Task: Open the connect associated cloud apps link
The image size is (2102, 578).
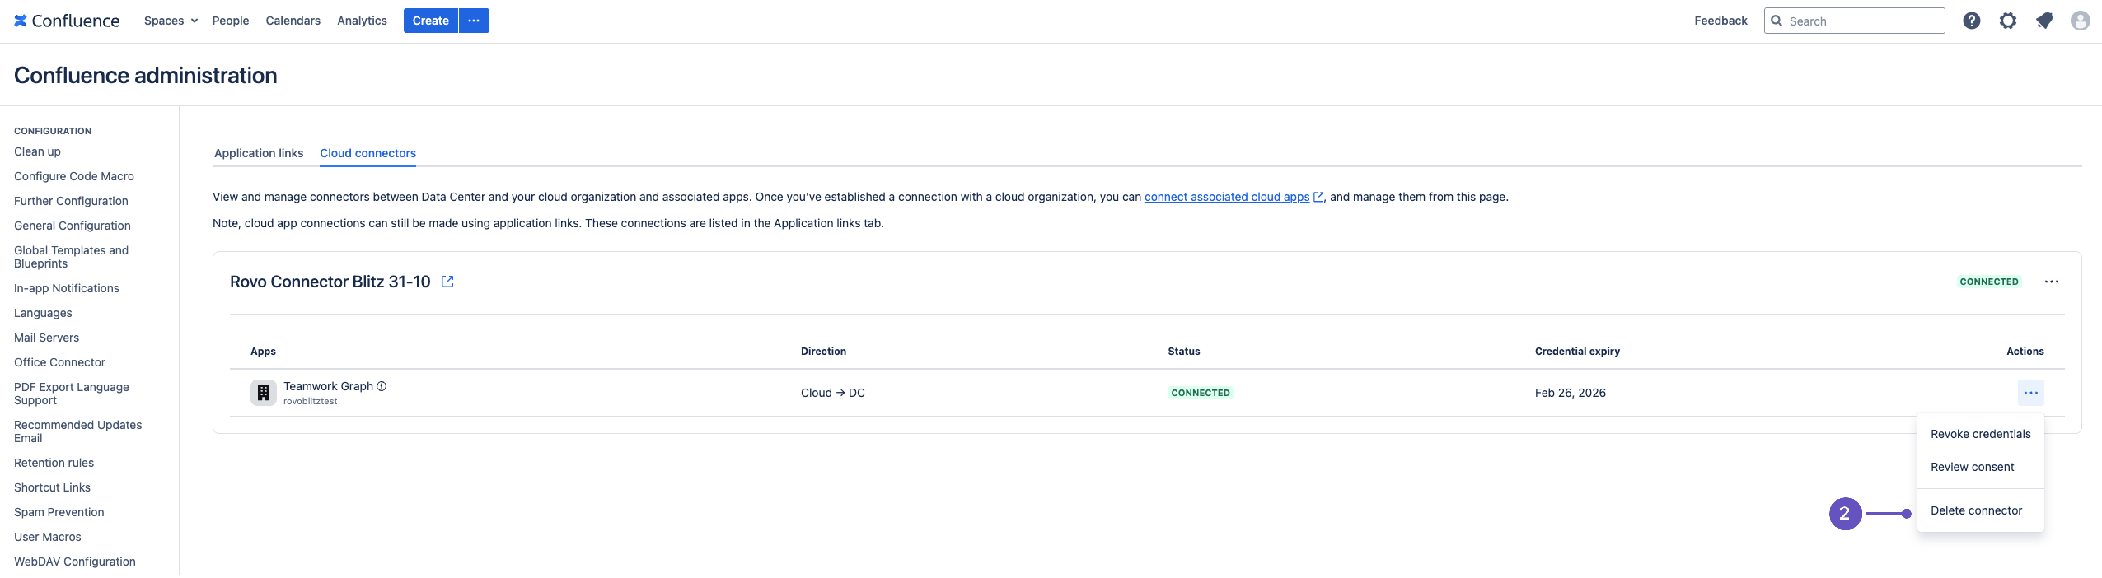Action: tap(1227, 196)
